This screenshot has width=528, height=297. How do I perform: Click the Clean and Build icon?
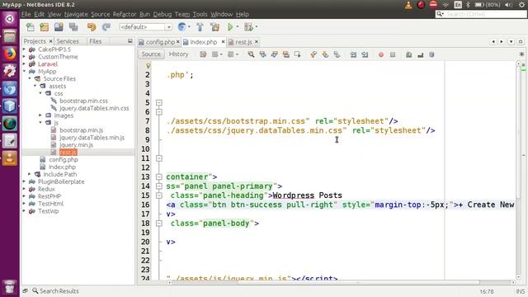point(214,27)
